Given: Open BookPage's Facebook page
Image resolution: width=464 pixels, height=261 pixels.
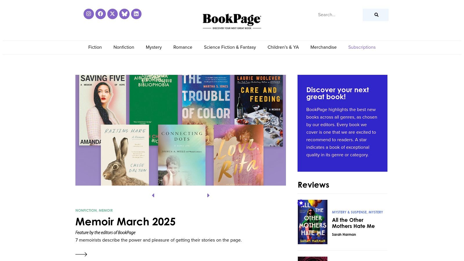Looking at the screenshot, I should pyautogui.click(x=101, y=14).
